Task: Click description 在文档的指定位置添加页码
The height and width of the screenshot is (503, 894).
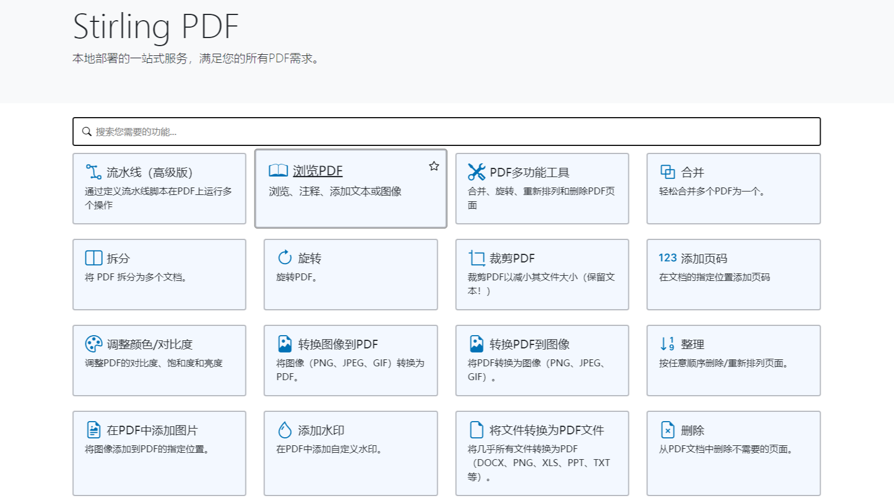Action: [x=714, y=277]
